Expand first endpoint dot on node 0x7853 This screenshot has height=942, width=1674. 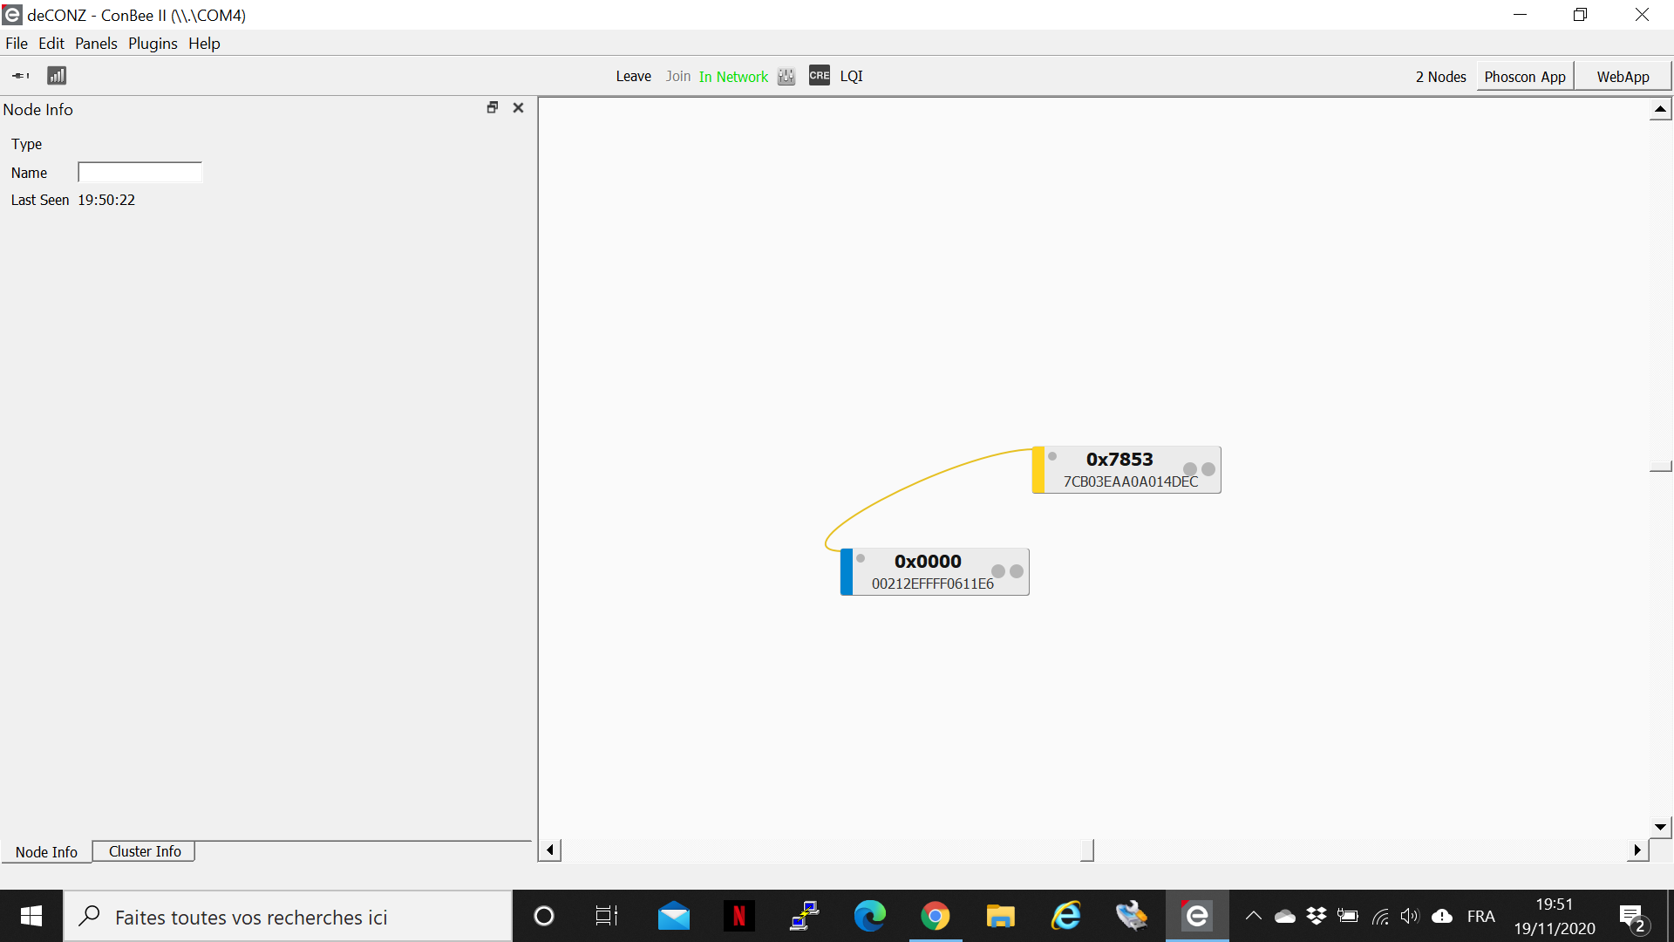(1190, 469)
